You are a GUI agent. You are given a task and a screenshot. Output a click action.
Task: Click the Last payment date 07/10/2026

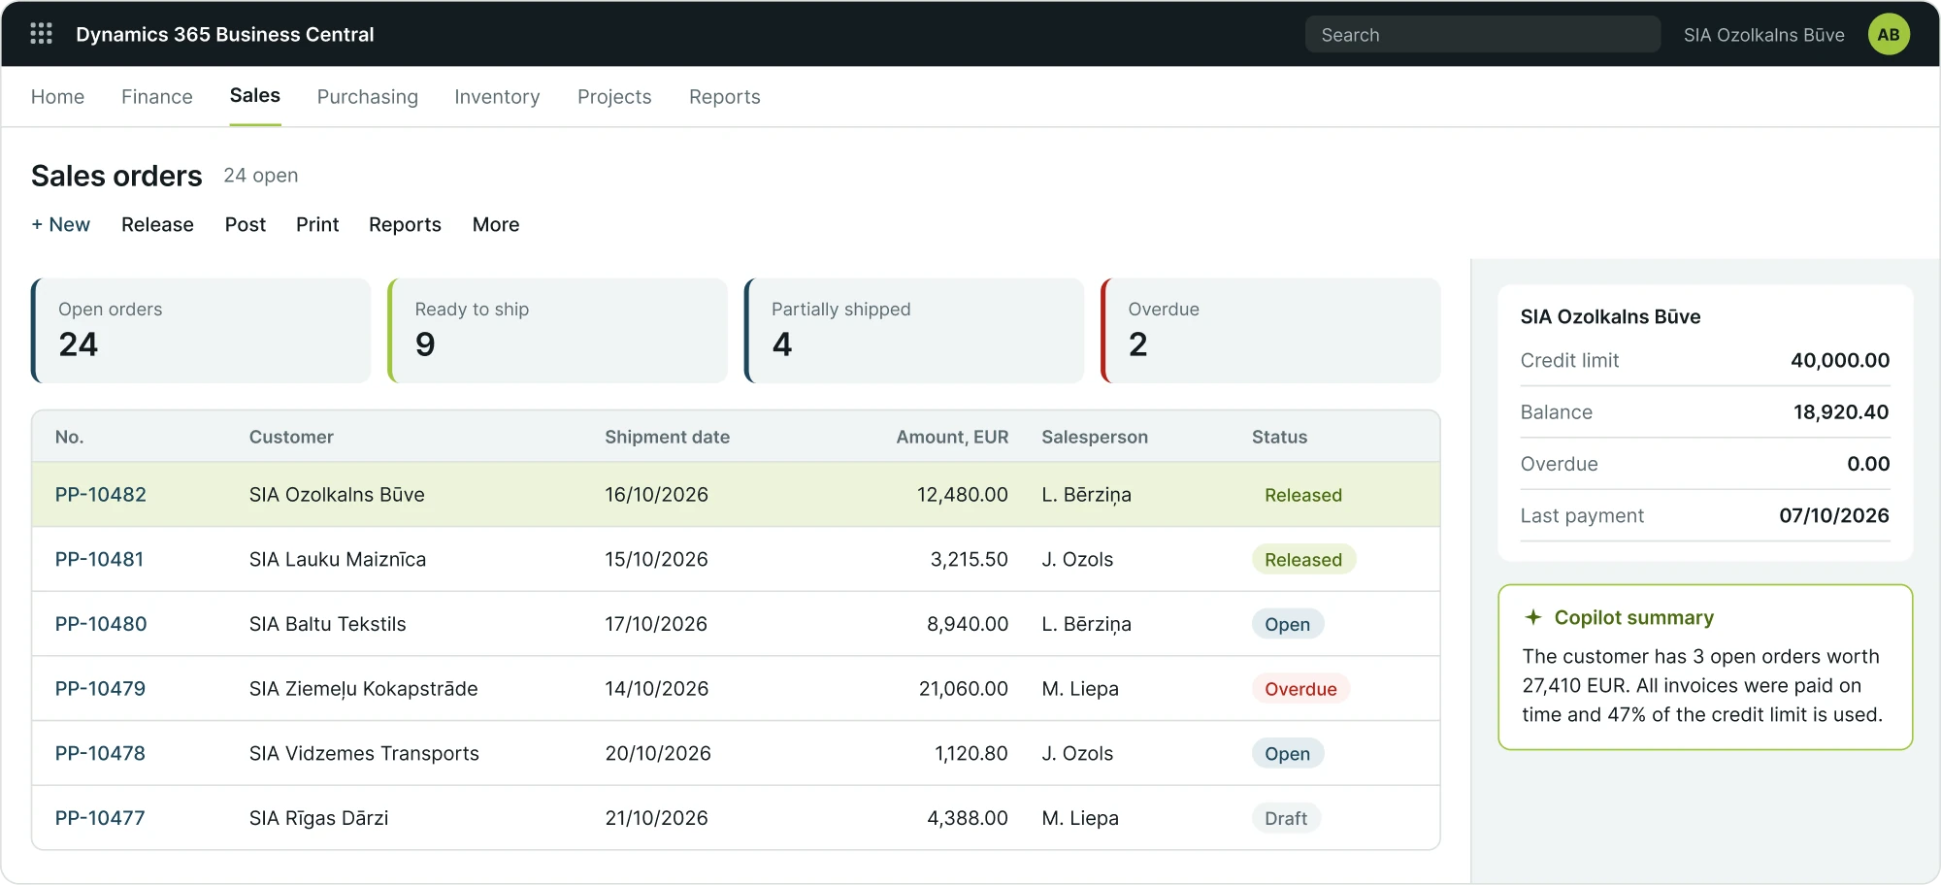pos(1834,515)
